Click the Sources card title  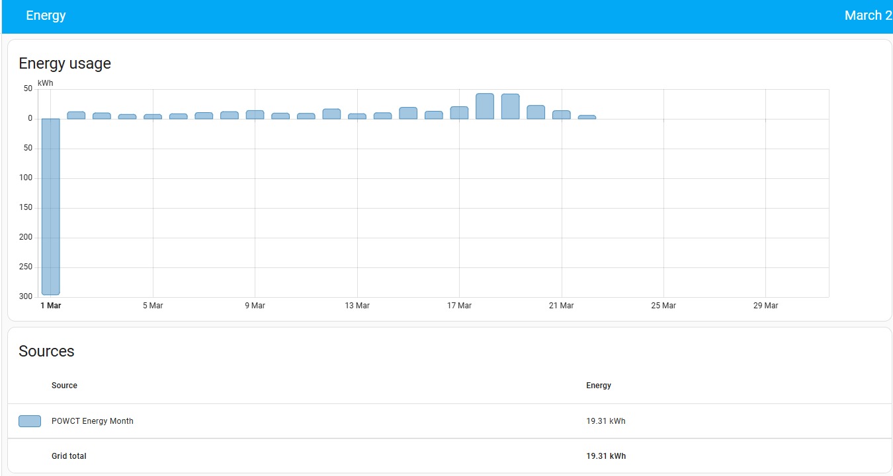(46, 351)
